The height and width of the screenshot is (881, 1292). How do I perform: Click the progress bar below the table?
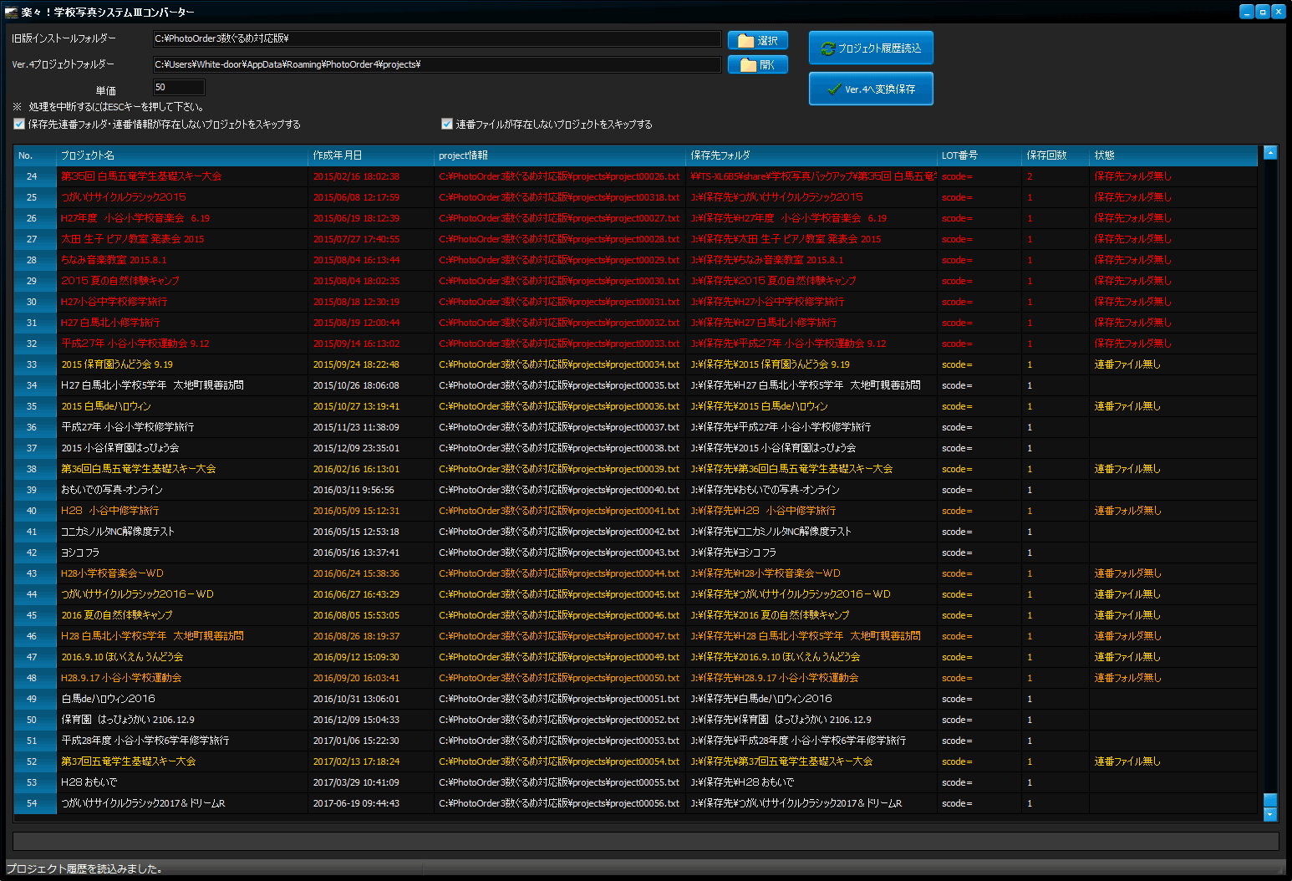[x=645, y=841]
